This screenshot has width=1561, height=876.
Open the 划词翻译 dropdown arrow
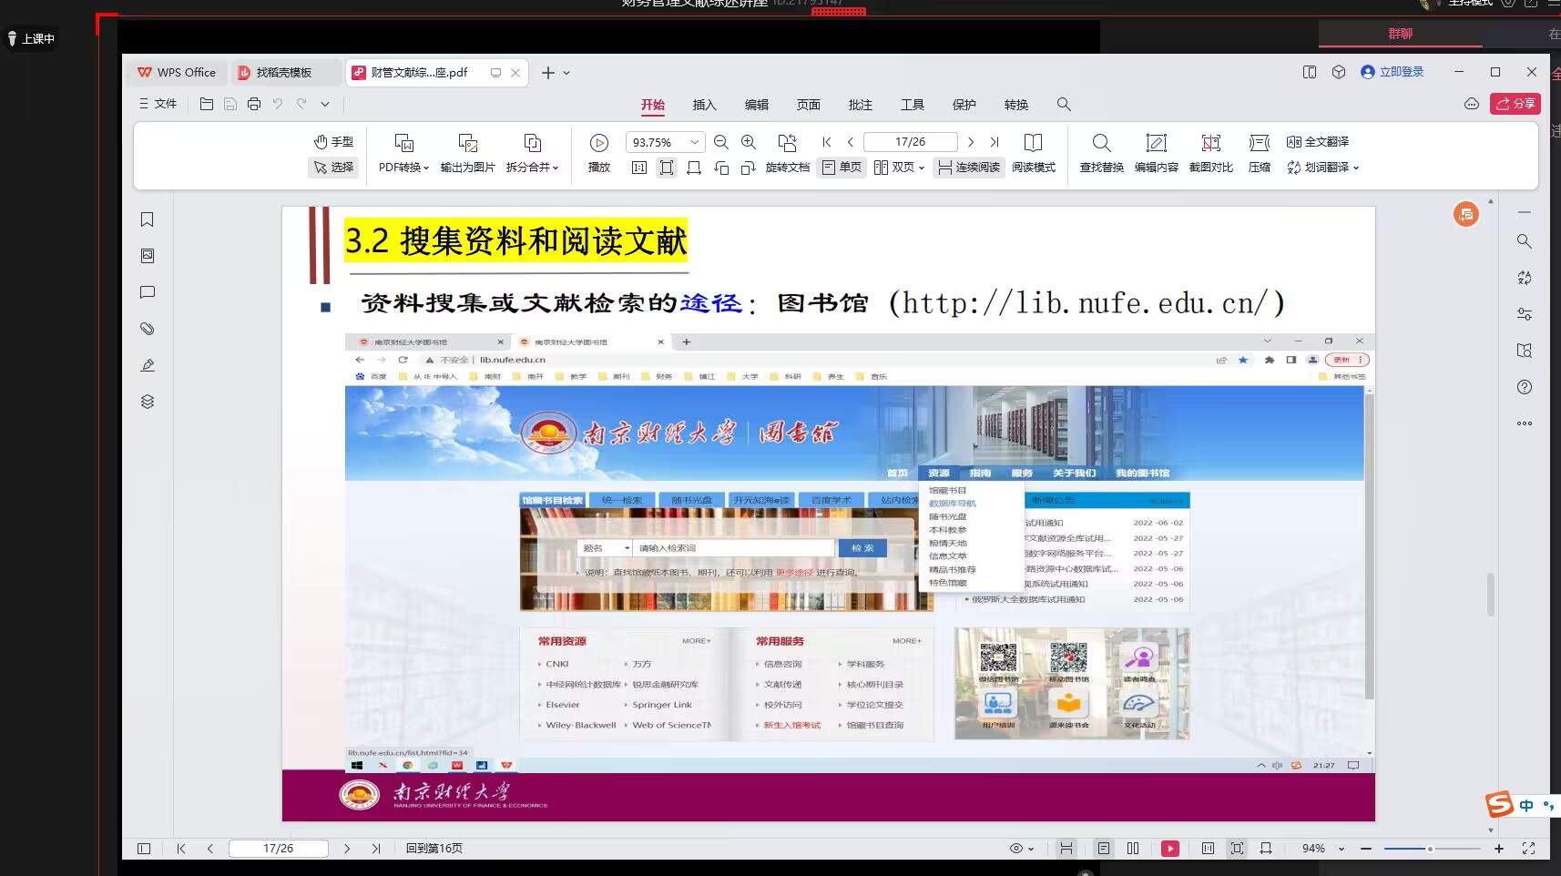(x=1356, y=168)
